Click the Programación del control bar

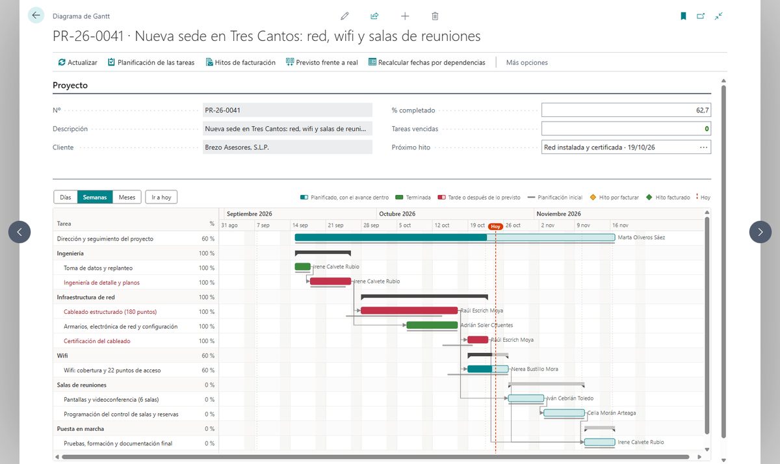[x=564, y=413]
